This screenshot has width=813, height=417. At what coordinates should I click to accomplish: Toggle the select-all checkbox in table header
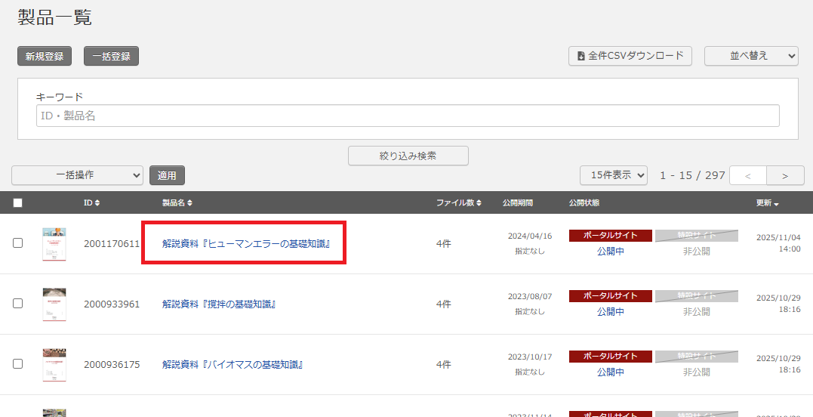coord(18,202)
